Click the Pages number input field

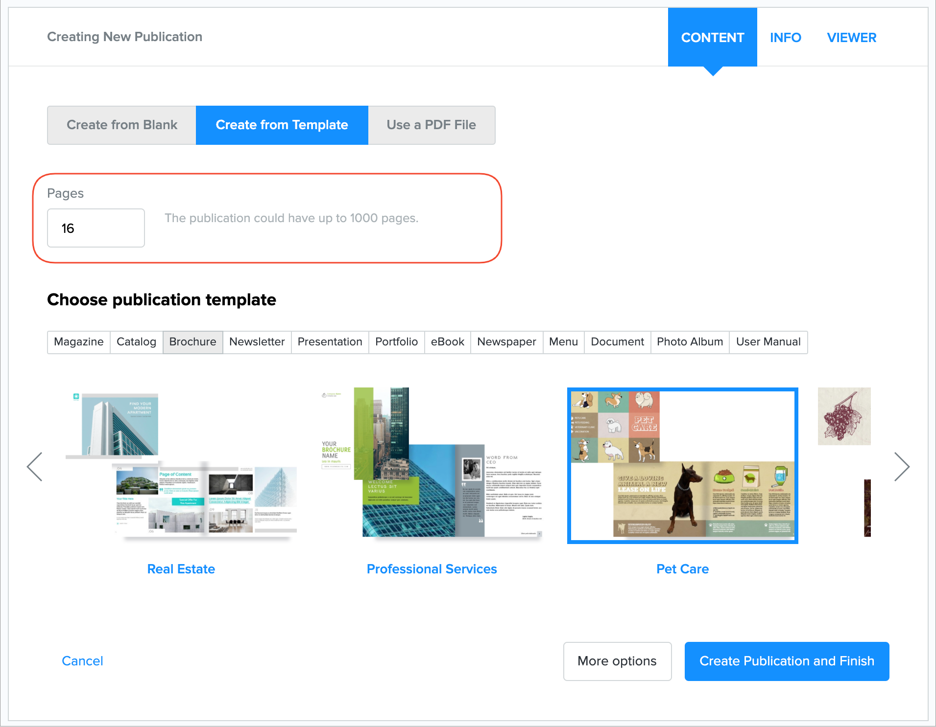pyautogui.click(x=96, y=228)
